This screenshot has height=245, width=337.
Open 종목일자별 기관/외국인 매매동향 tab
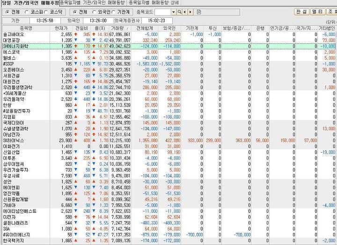[93, 3]
